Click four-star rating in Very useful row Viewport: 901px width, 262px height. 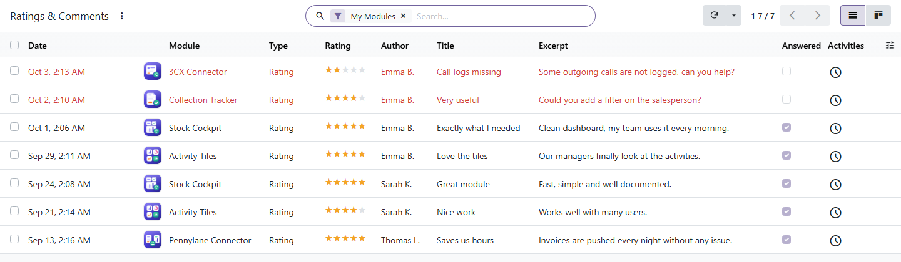coord(345,98)
